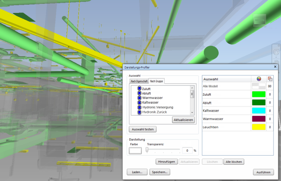This screenshot has height=181, width=281.
Task: Switch to Nach Gruppe tab
Action: 156,81
